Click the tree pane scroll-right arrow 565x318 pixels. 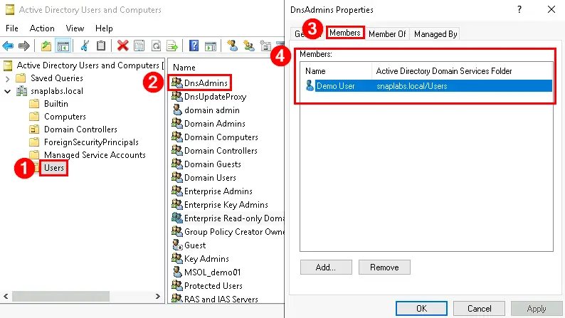(x=157, y=296)
